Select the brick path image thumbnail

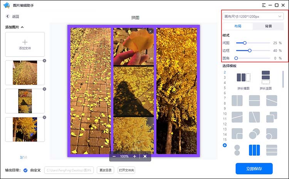[25, 73]
